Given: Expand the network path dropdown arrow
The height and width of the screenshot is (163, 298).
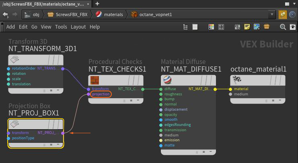Looking at the screenshot, I should 272,14.
